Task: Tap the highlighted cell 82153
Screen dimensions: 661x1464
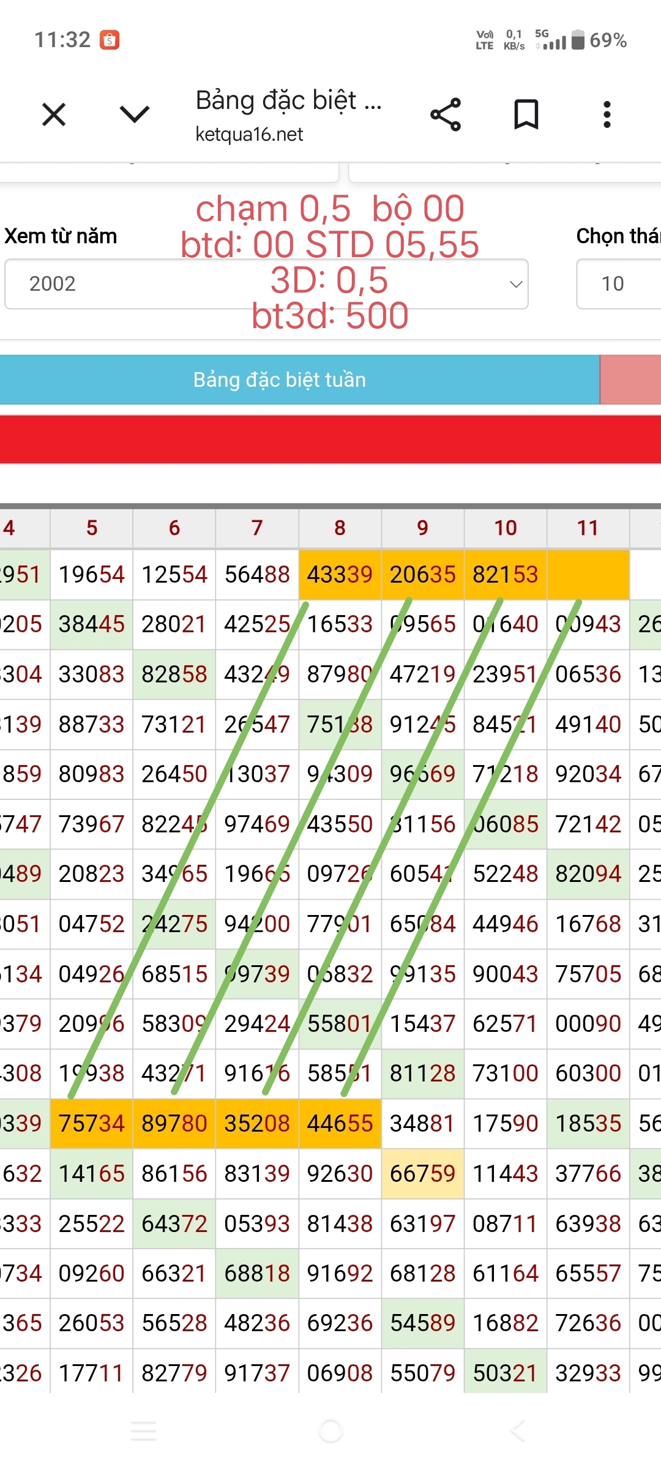Action: [506, 574]
